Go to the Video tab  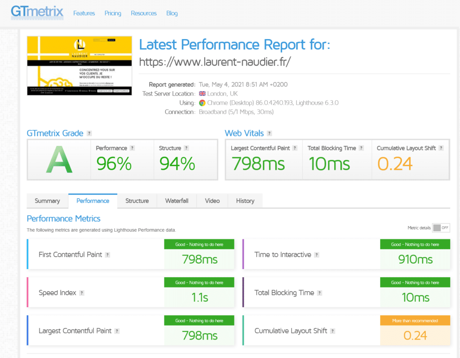pyautogui.click(x=212, y=201)
